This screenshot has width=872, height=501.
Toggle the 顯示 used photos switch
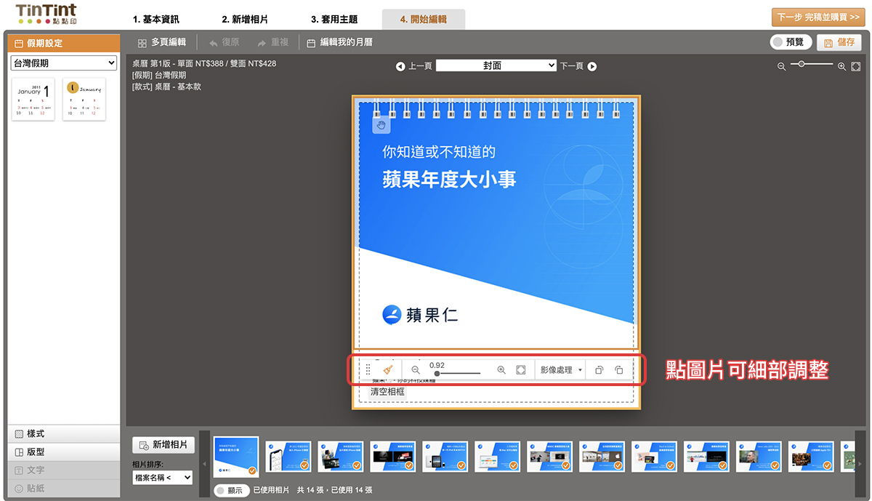tap(232, 491)
